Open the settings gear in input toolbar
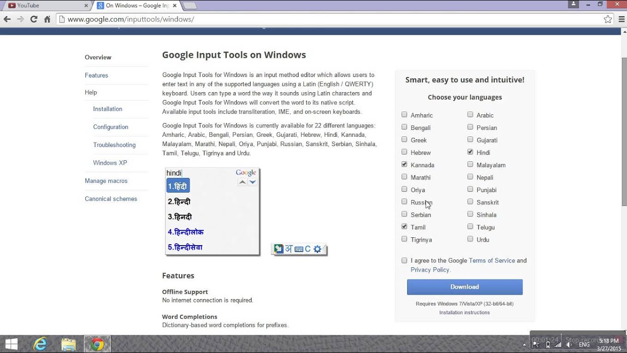The image size is (627, 353). pyautogui.click(x=317, y=249)
